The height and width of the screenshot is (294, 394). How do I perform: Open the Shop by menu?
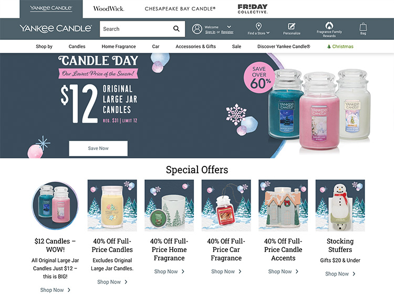click(44, 46)
